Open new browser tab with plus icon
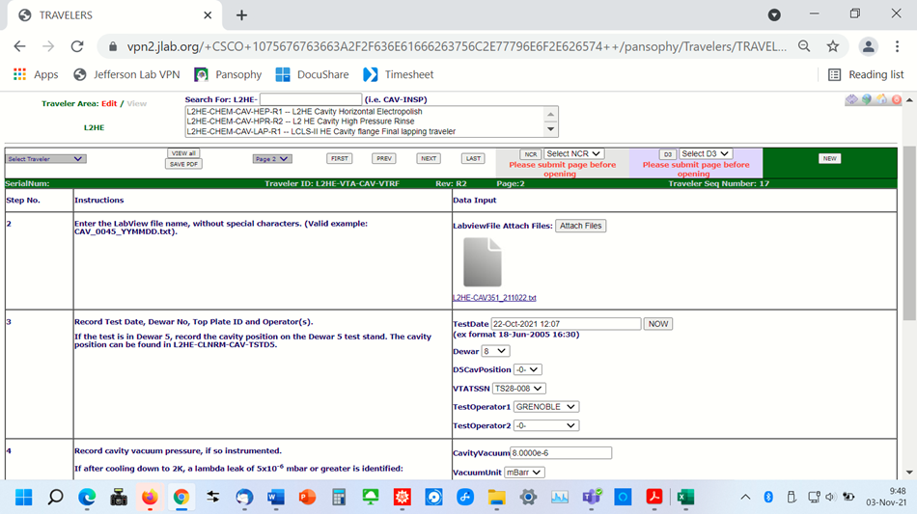Viewport: 917px width, 514px height. [x=241, y=15]
